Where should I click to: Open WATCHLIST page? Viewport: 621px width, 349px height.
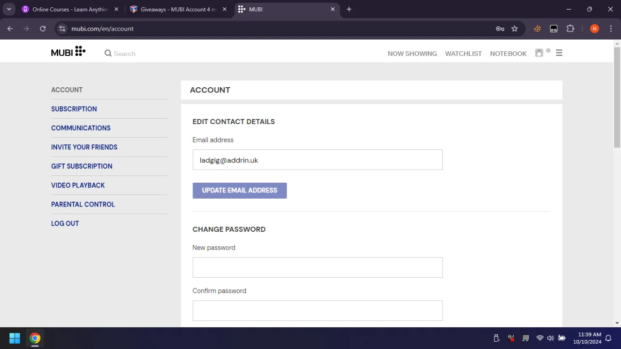(463, 53)
